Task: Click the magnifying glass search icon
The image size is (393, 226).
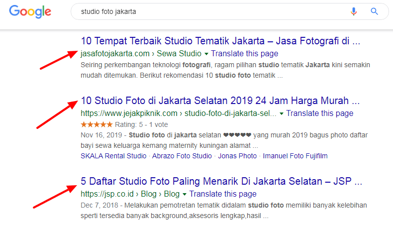Action: pyautogui.click(x=374, y=11)
